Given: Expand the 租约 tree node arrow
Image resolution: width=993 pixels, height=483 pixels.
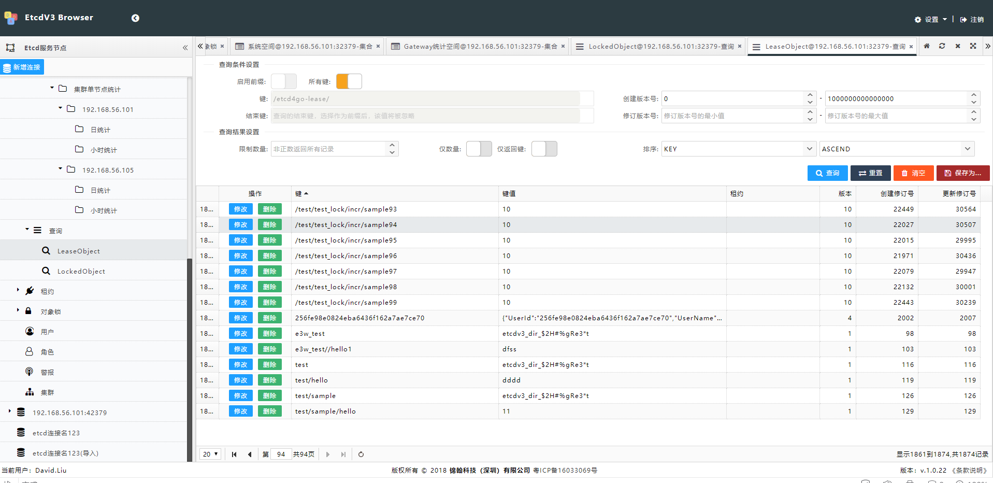Looking at the screenshot, I should click(18, 290).
